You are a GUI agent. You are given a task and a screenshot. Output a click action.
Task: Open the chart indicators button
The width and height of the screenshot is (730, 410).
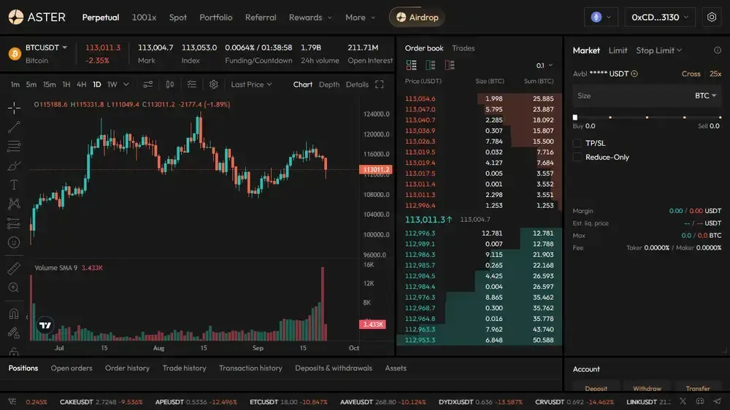(x=192, y=84)
